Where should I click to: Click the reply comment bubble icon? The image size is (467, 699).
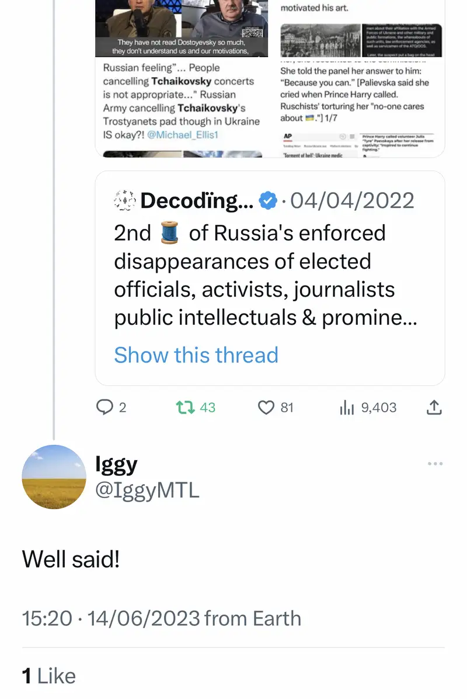point(104,408)
